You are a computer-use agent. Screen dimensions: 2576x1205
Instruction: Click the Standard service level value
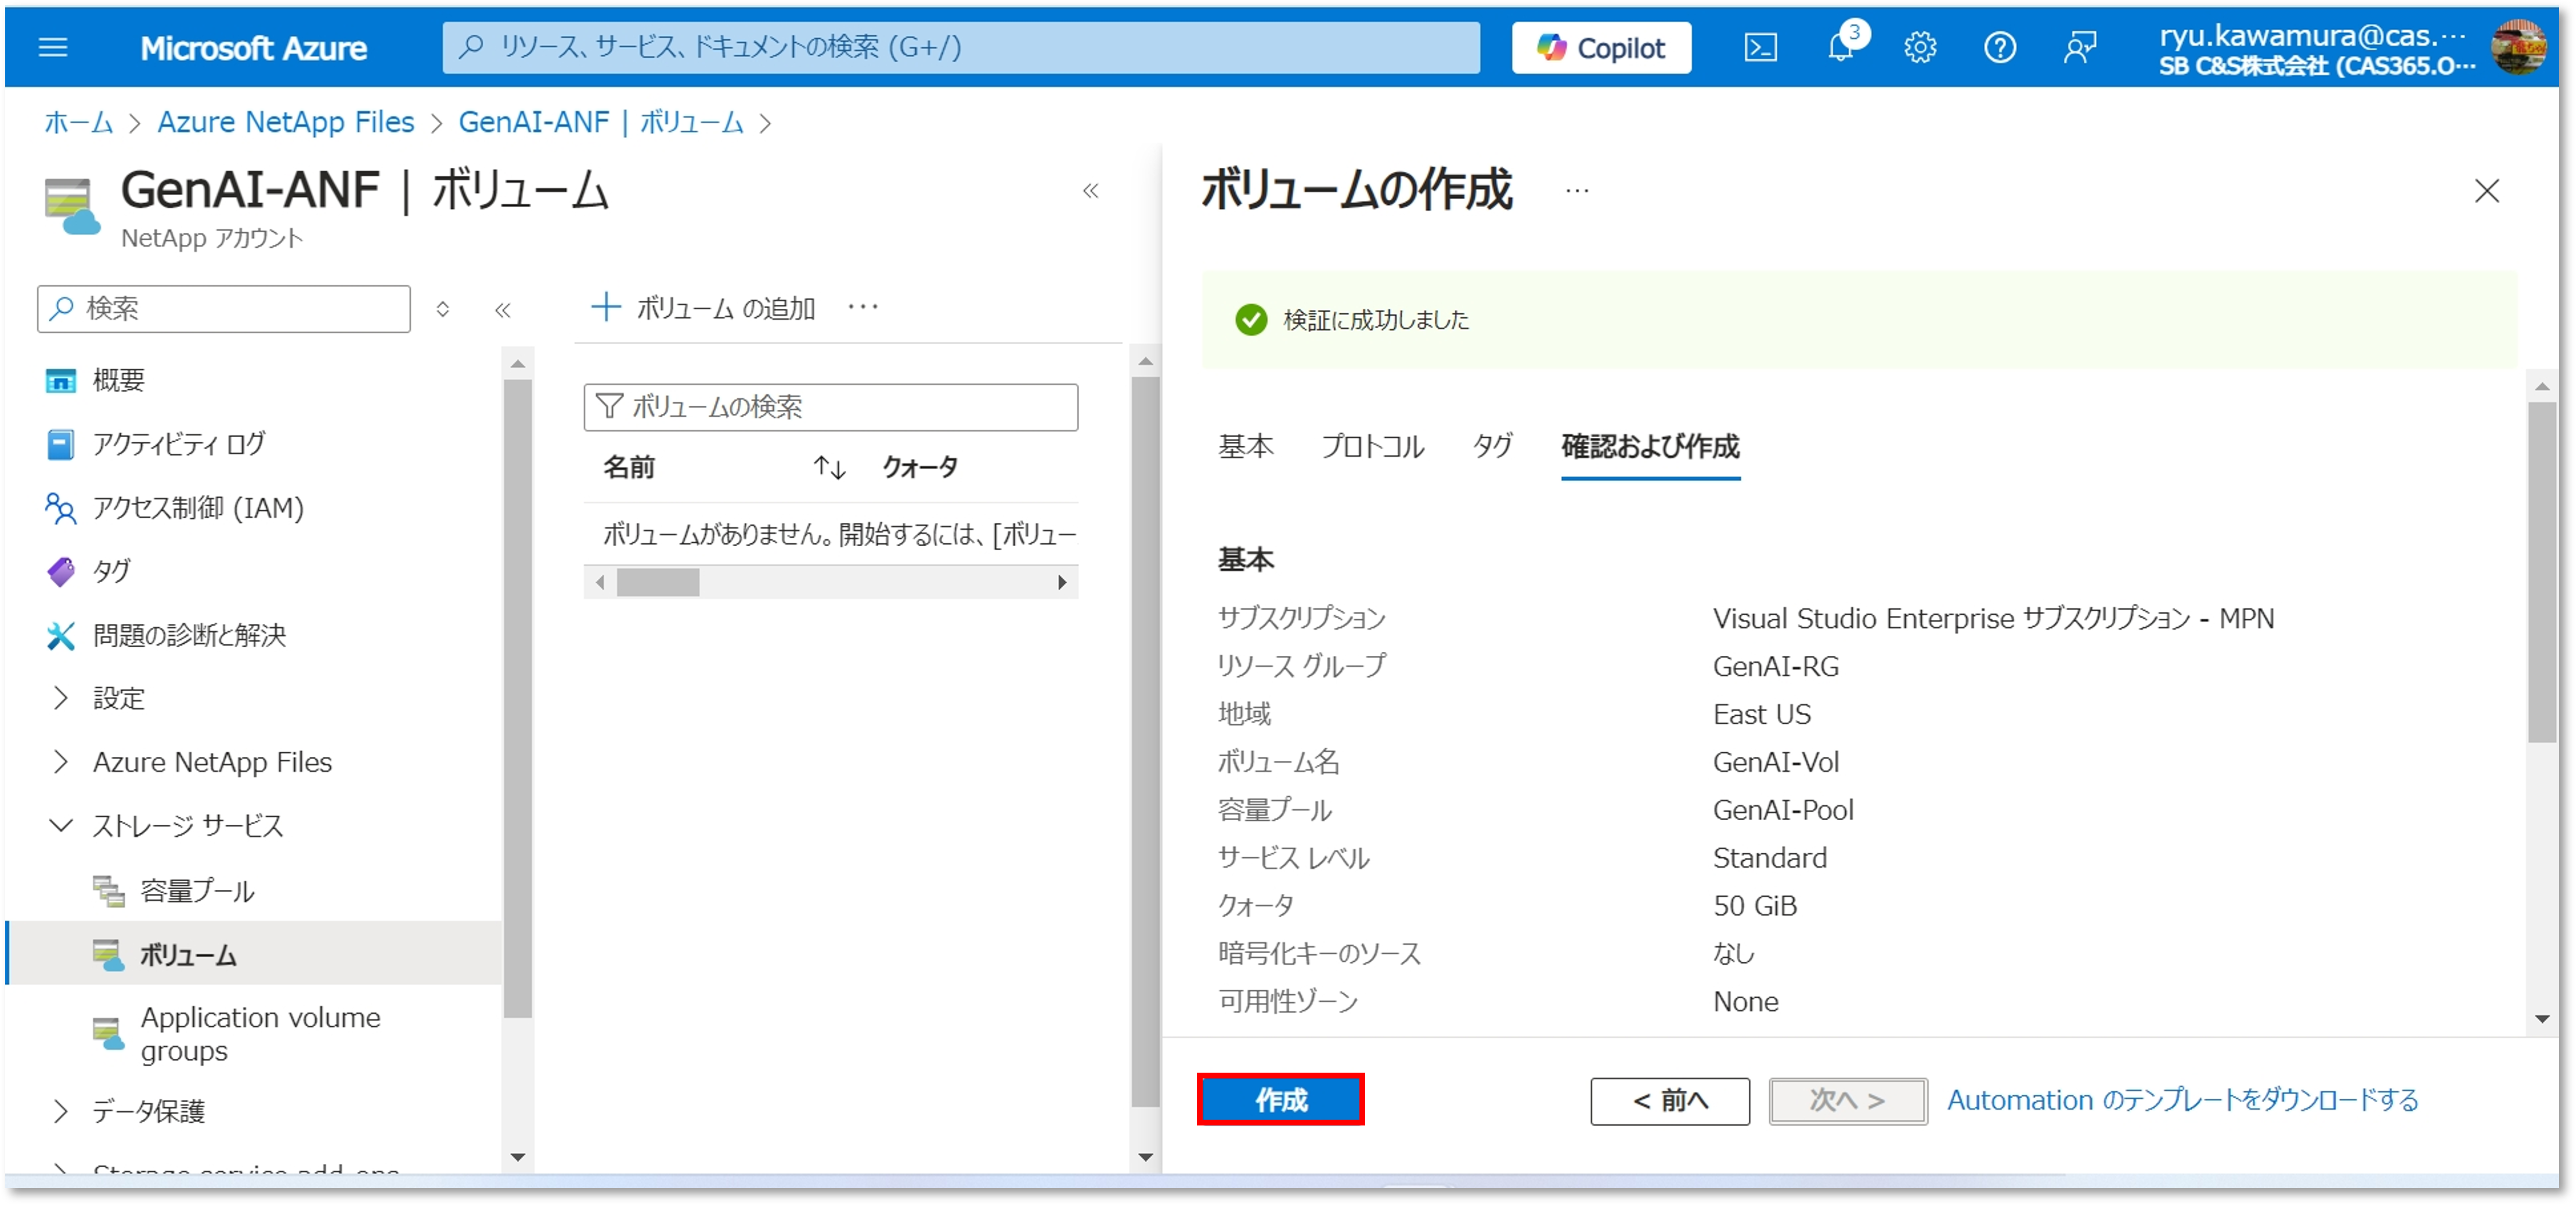(1769, 858)
